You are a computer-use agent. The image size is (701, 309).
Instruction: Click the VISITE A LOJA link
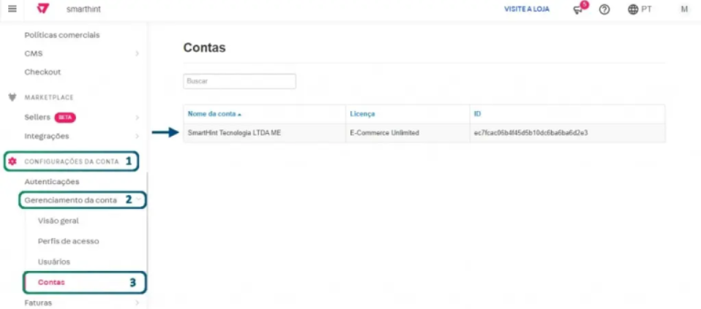click(527, 9)
